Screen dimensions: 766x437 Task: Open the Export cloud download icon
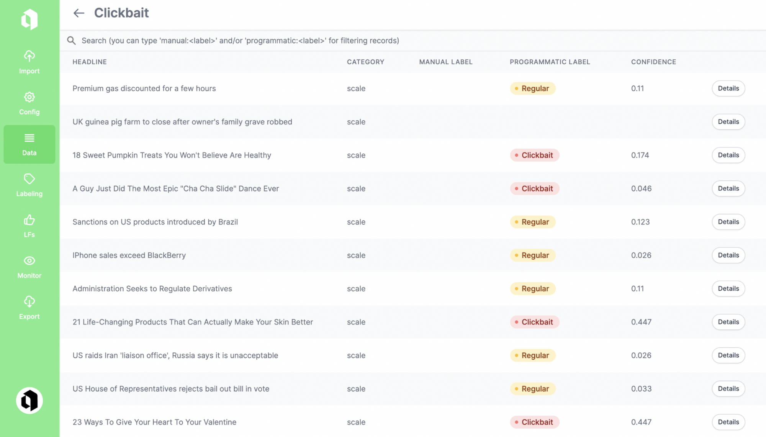(x=29, y=302)
